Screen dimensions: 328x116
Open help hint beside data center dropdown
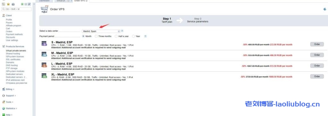pos(122,31)
